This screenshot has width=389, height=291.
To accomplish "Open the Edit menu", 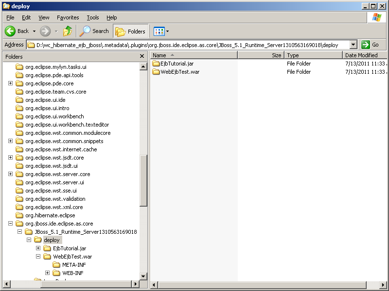I will click(26, 17).
